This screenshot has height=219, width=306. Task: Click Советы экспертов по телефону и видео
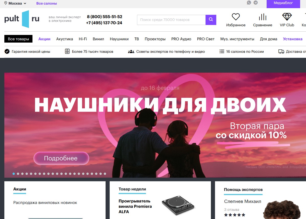(x=171, y=51)
